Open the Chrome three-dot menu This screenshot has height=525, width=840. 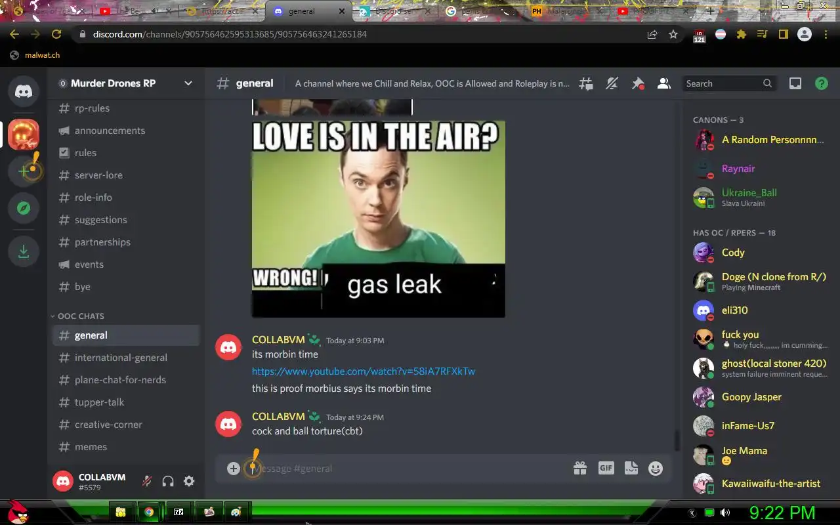[826, 34]
